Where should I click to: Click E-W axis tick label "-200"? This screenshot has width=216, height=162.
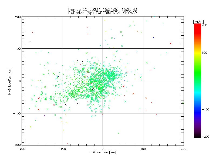coord(22,149)
